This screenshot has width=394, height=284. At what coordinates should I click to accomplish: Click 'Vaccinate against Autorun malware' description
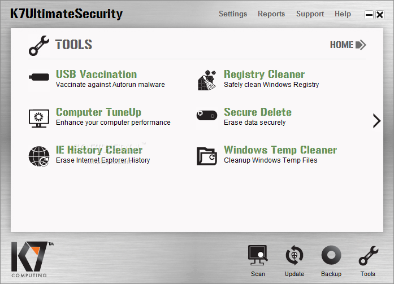coord(110,85)
